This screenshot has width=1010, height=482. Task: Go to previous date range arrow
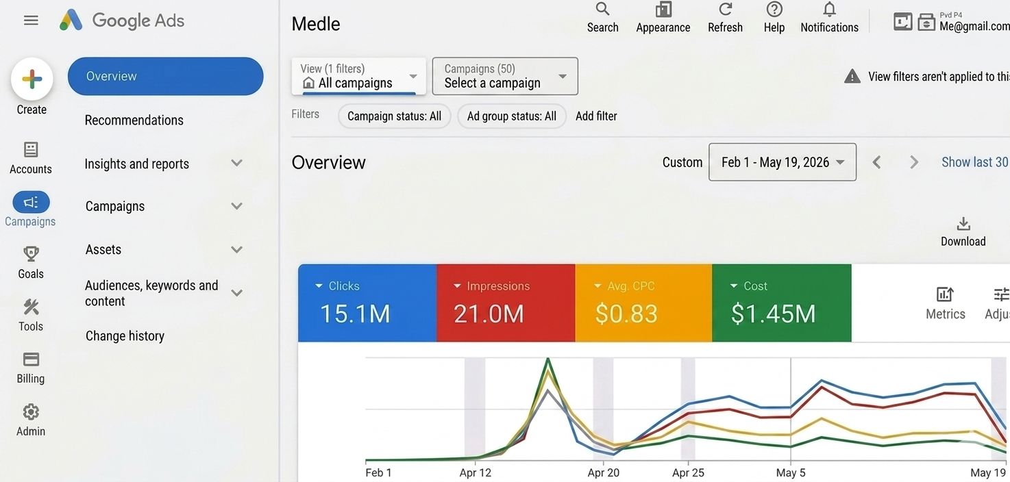[876, 162]
